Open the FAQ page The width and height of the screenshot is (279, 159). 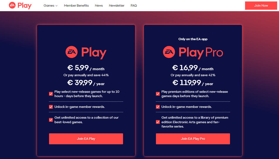coord(134,6)
